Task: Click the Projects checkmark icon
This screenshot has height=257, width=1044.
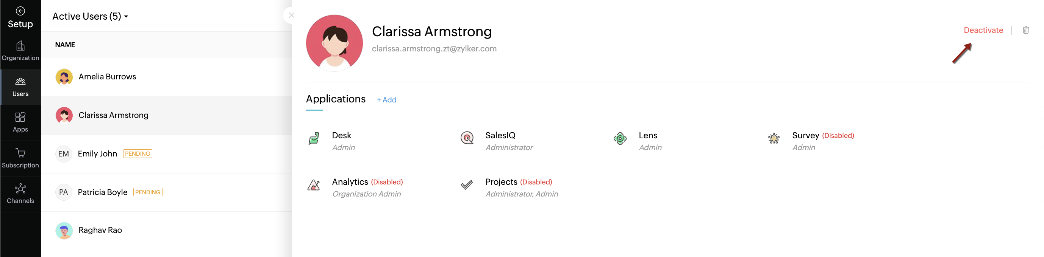Action: [467, 185]
